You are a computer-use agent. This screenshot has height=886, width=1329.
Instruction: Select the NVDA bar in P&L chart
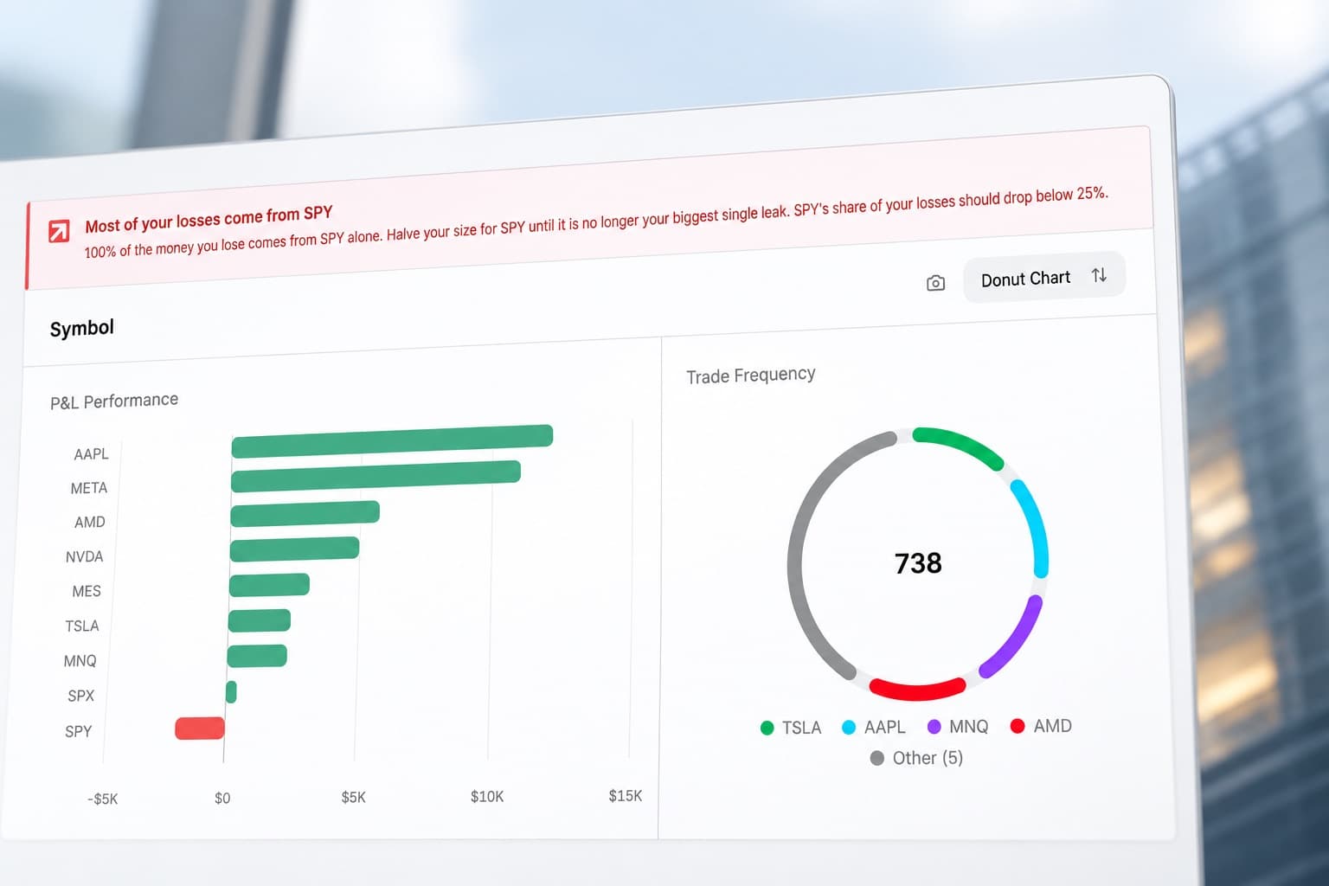coord(294,549)
